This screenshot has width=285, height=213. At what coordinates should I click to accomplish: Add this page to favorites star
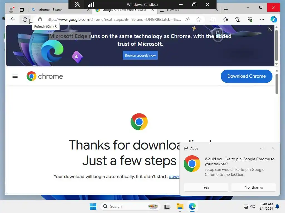coord(198,19)
